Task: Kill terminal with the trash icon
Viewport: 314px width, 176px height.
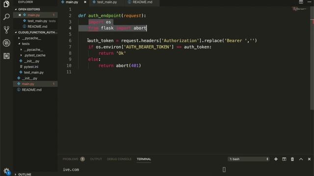Action: (292, 159)
